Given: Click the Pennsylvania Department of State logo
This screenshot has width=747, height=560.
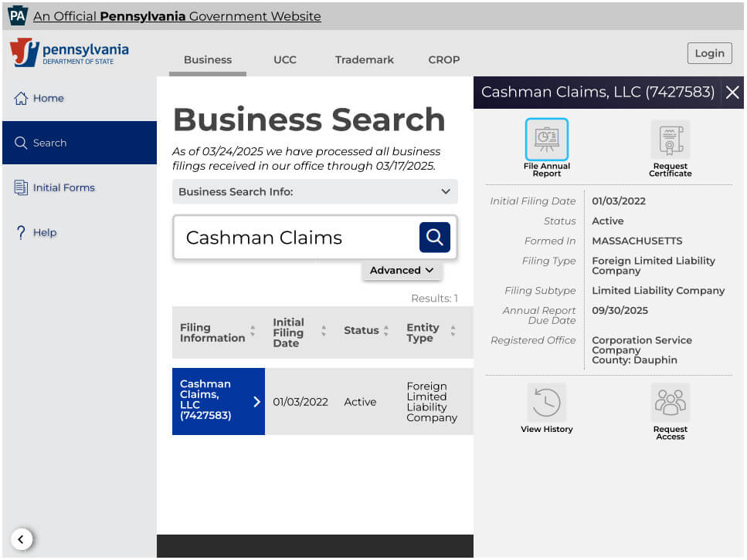Looking at the screenshot, I should click(70, 52).
